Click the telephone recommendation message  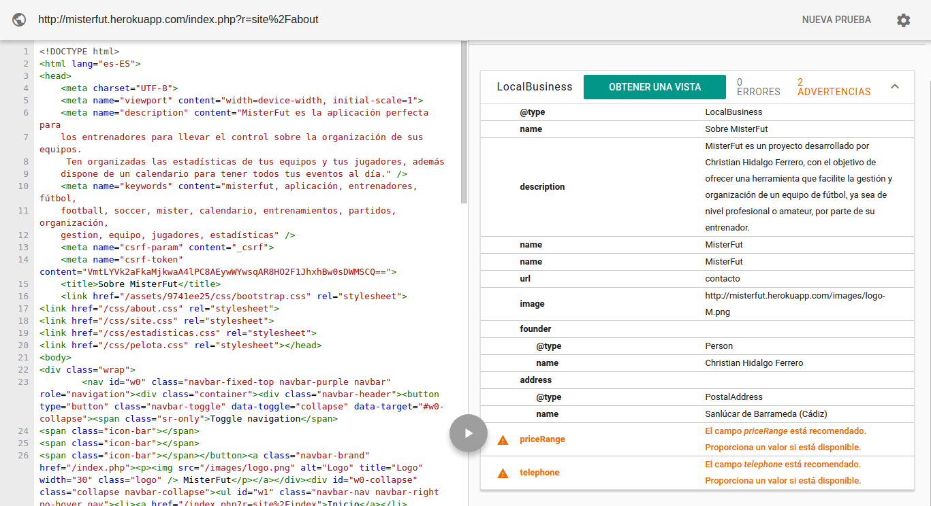[783, 473]
